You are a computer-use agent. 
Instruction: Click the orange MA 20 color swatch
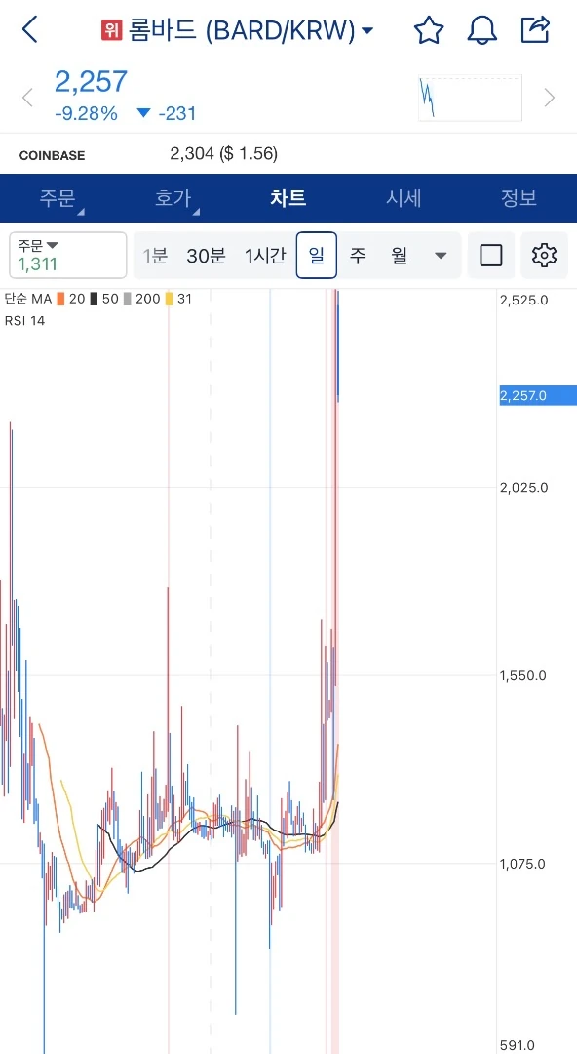point(61,300)
